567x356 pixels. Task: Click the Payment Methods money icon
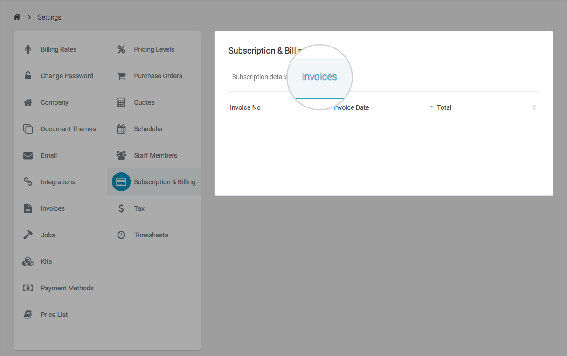(x=28, y=288)
